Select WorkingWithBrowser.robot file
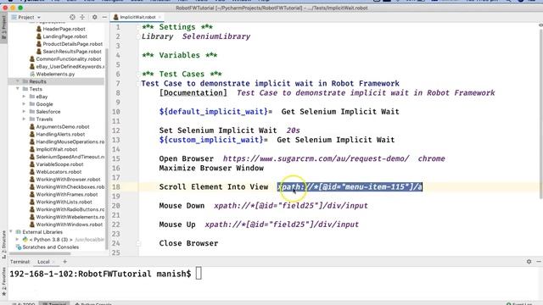 click(x=68, y=180)
